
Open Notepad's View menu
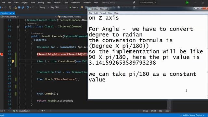(x=110, y=13)
